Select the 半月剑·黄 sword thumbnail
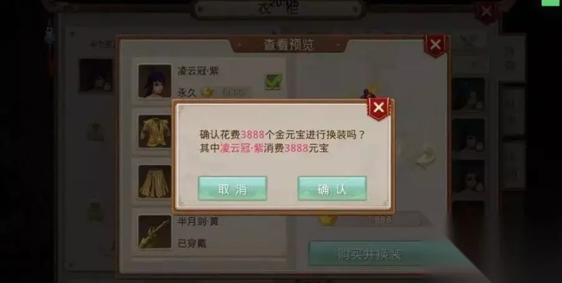This screenshot has height=283, width=562. click(x=155, y=232)
